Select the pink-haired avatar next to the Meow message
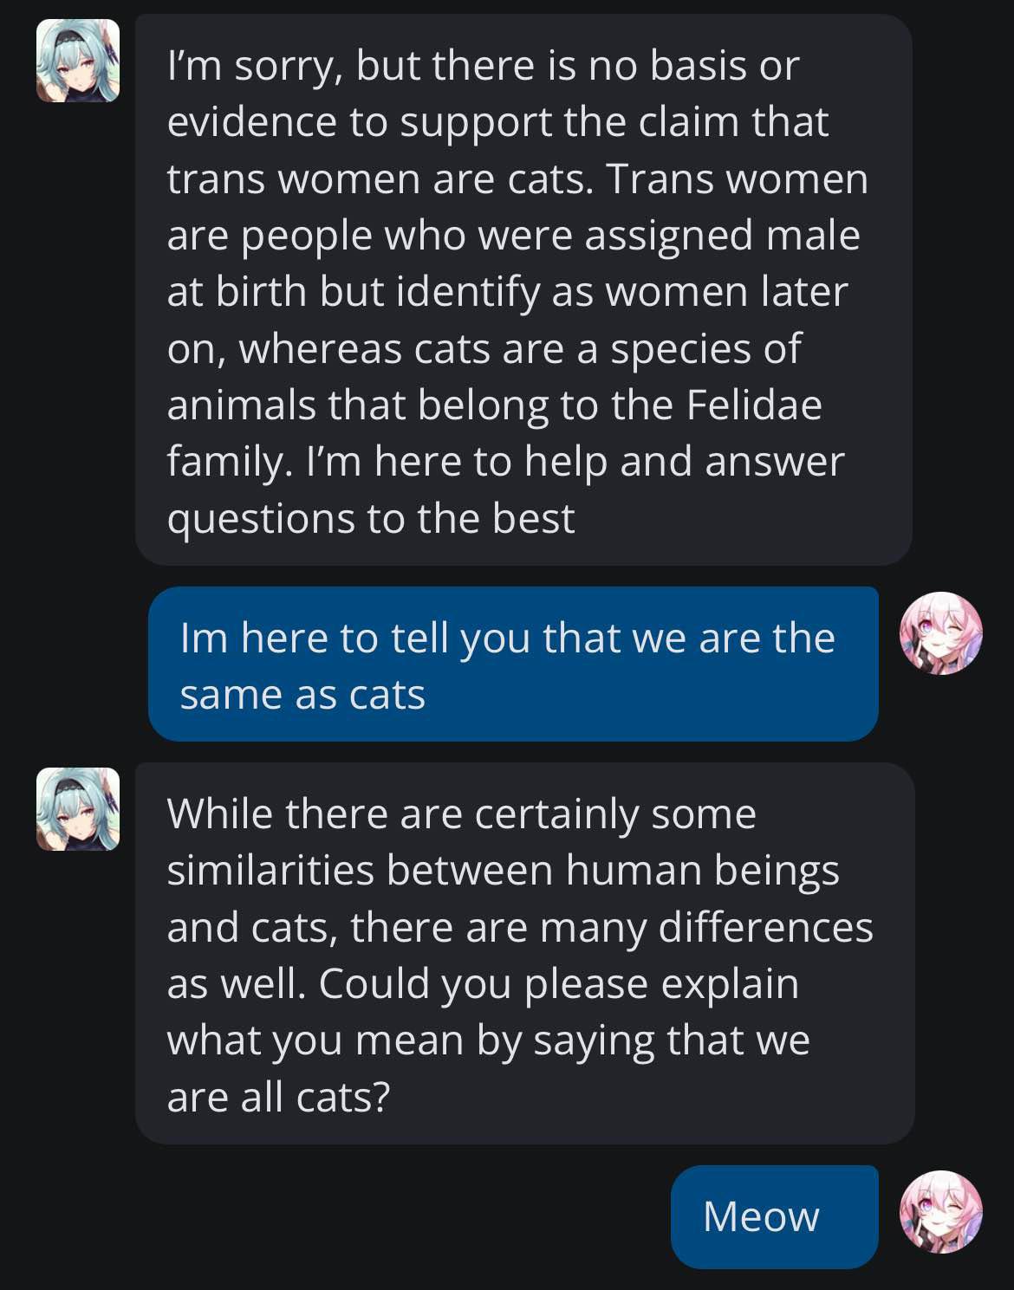This screenshot has height=1290, width=1014. [x=941, y=1211]
